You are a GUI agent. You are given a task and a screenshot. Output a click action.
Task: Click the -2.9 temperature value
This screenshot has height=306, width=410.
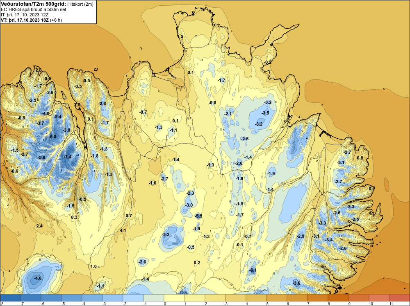(x=301, y=236)
